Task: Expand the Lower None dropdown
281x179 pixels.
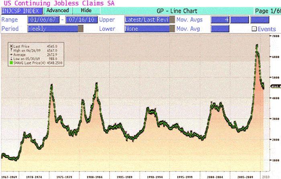Action: point(149,28)
